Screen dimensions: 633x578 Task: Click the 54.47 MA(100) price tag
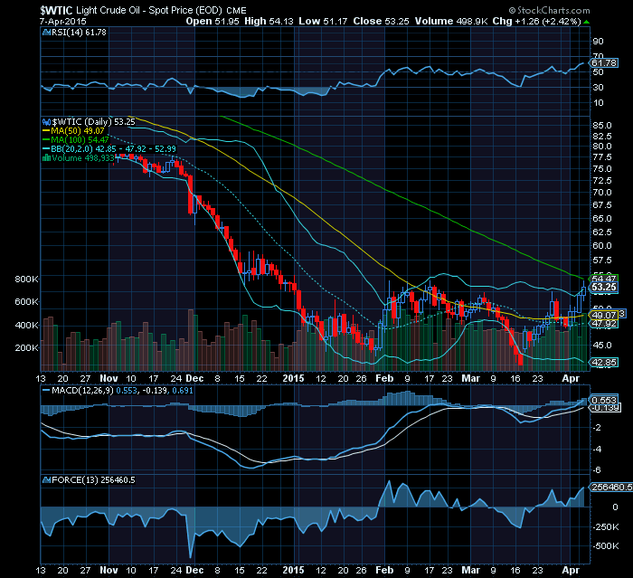tap(604, 279)
